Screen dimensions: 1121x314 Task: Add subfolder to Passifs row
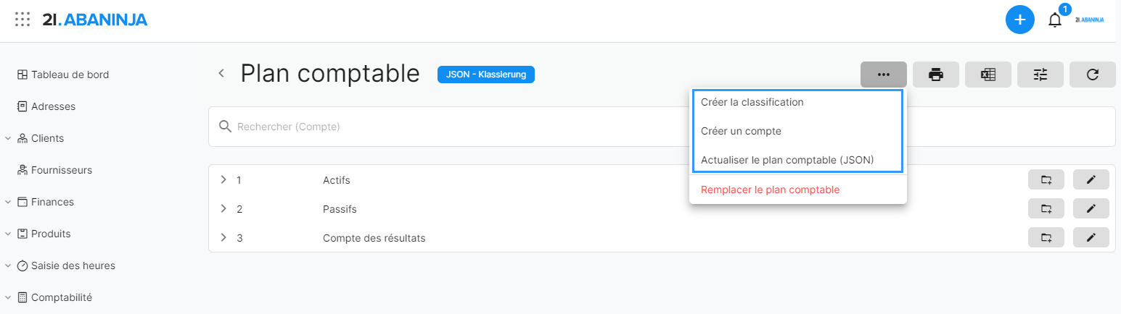(x=1046, y=208)
